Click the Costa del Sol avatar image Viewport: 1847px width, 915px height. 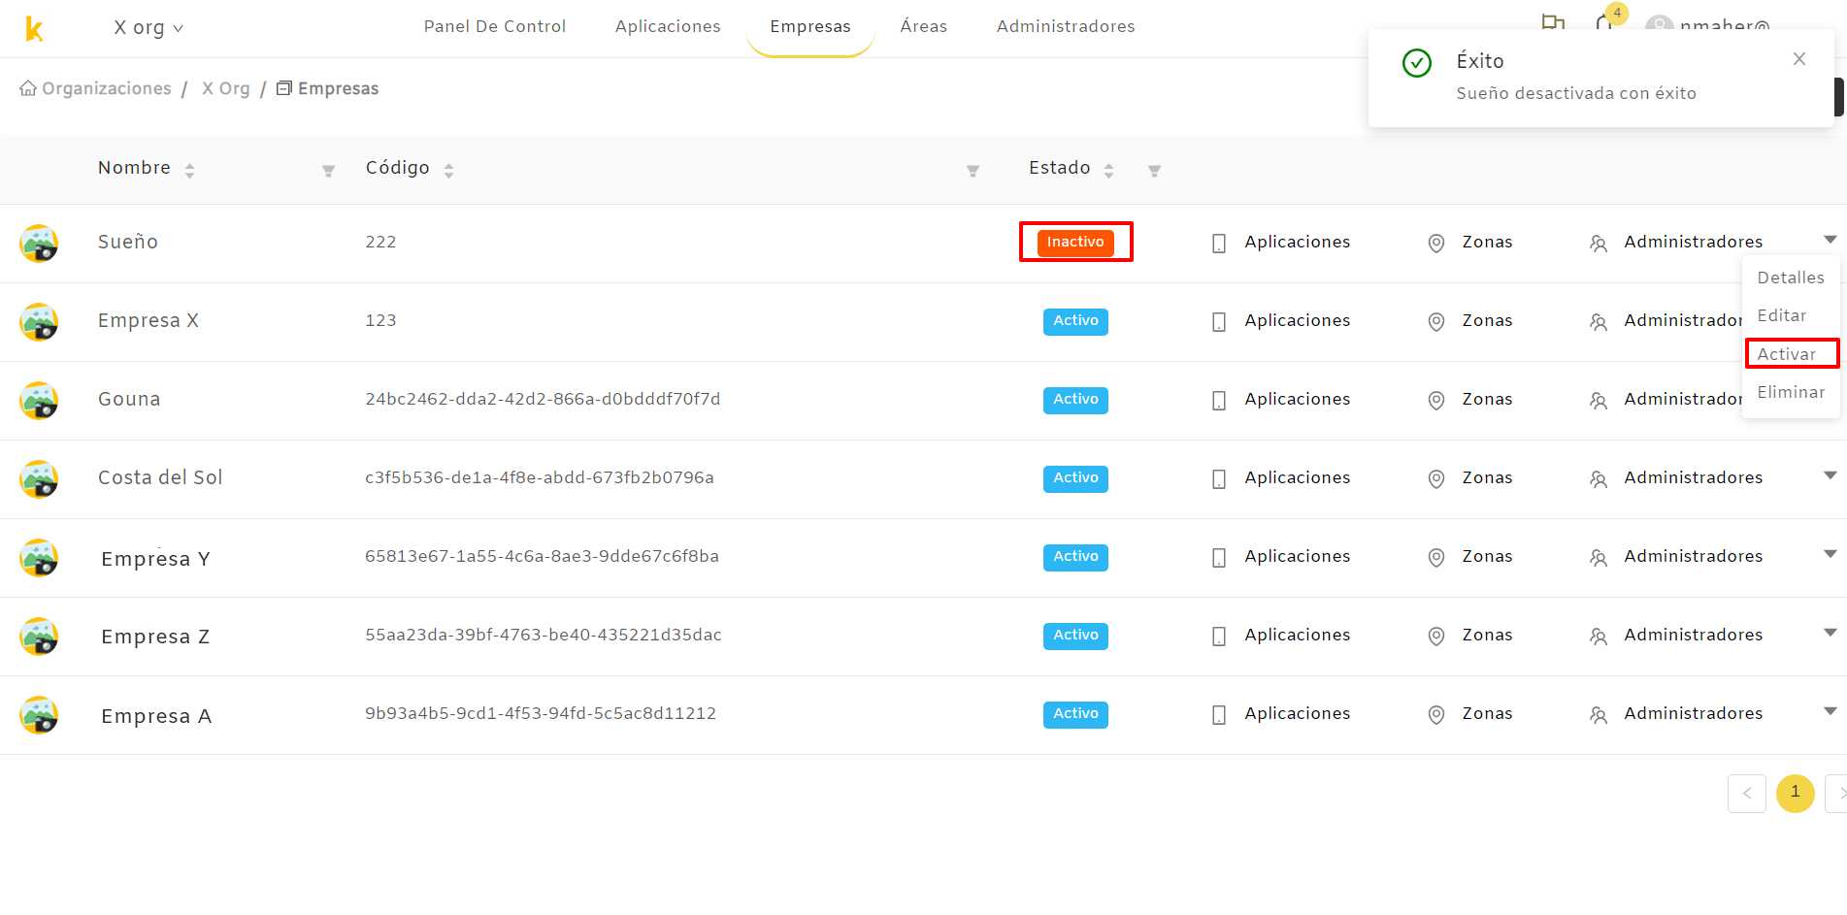pyautogui.click(x=39, y=479)
